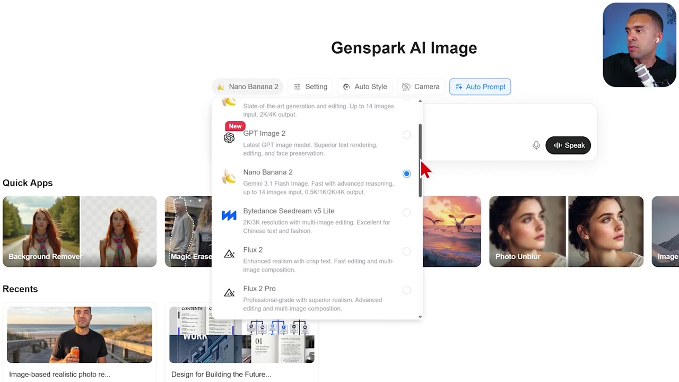Open the Photo Unblur quick app

click(566, 231)
